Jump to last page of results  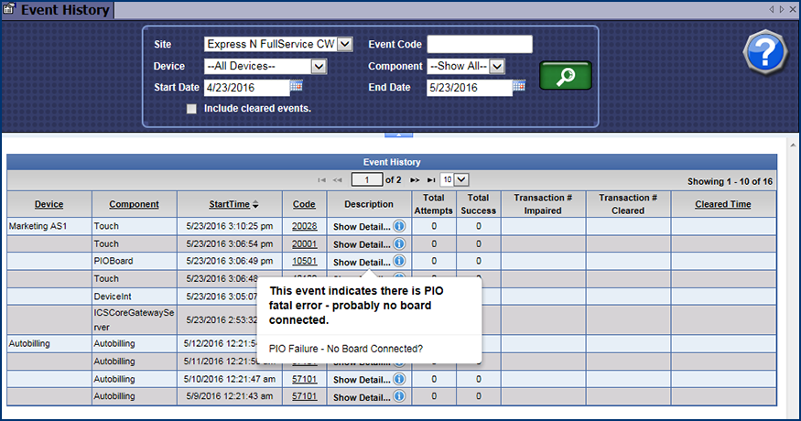(431, 180)
